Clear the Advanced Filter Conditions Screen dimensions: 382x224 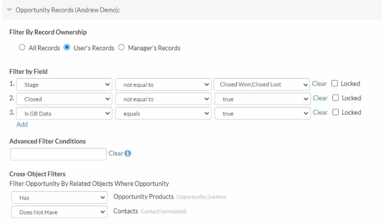tap(116, 154)
